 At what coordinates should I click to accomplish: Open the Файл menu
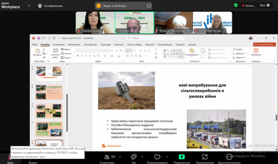pyautogui.click(x=35, y=44)
